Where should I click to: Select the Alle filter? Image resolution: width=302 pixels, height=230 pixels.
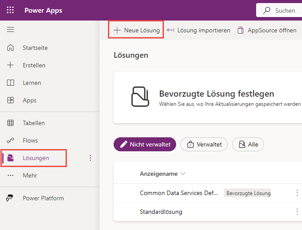click(248, 144)
